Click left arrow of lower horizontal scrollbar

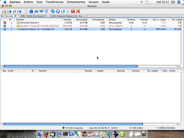(x=2, y=124)
